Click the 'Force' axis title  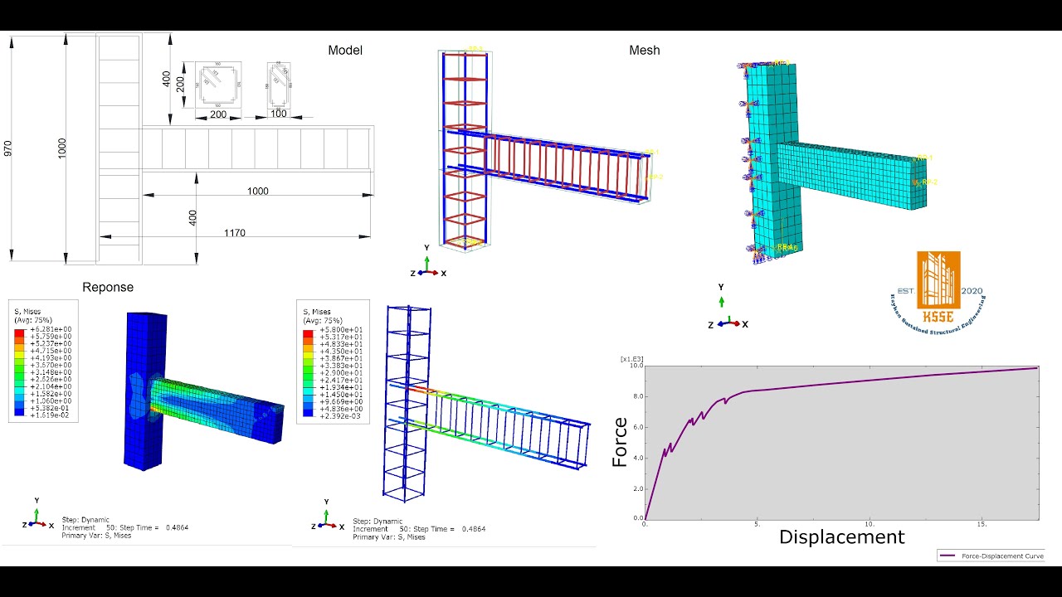point(620,442)
